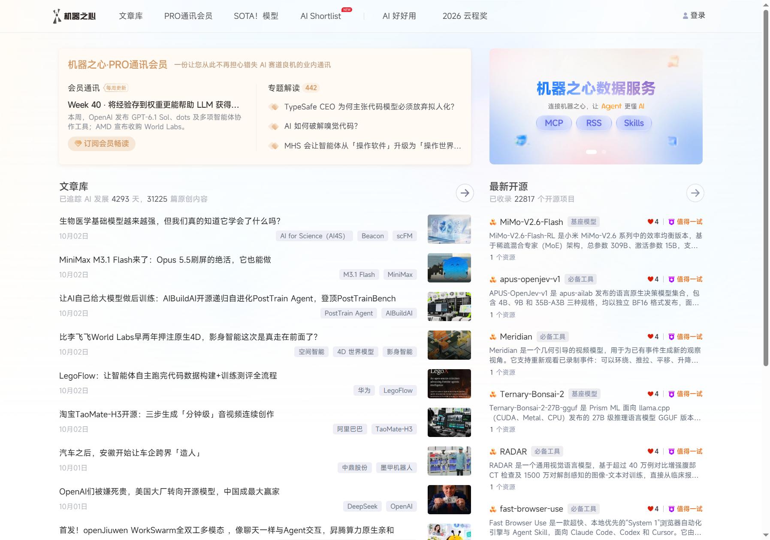Screen dimensions: 770x540
Task: Click the heart like icon for RADAR
Action: (650, 452)
